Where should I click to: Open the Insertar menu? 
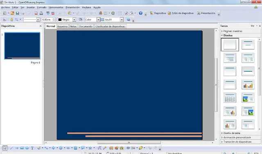[31, 7]
